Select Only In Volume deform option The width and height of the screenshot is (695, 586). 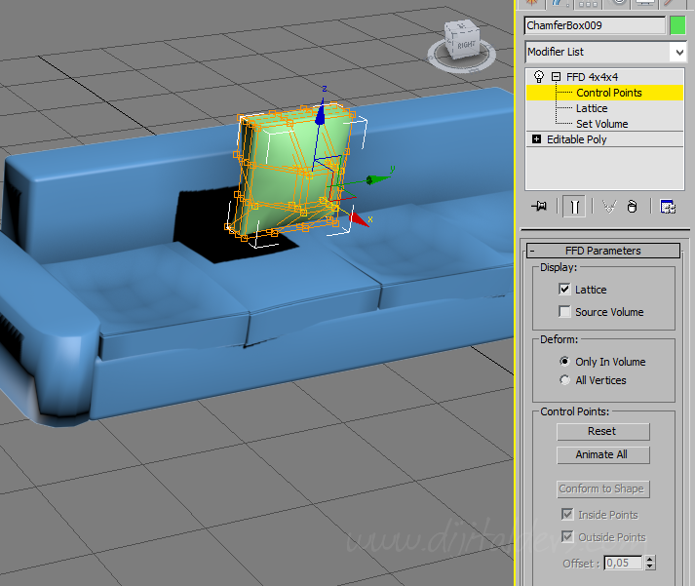(x=564, y=362)
